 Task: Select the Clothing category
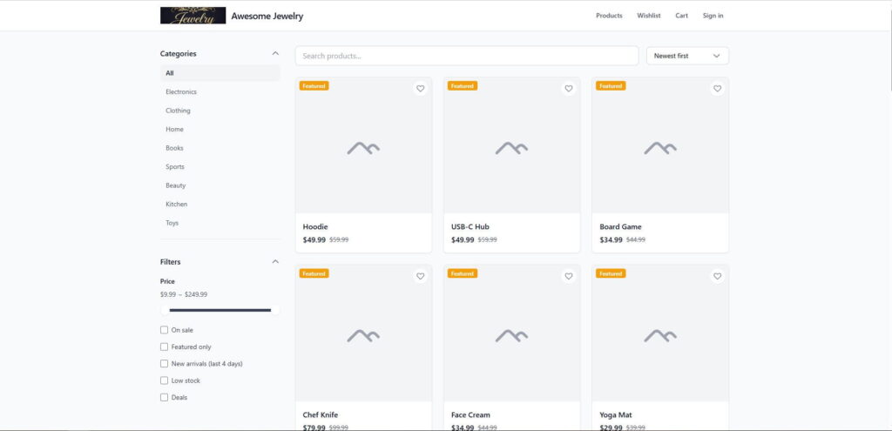coord(220,111)
